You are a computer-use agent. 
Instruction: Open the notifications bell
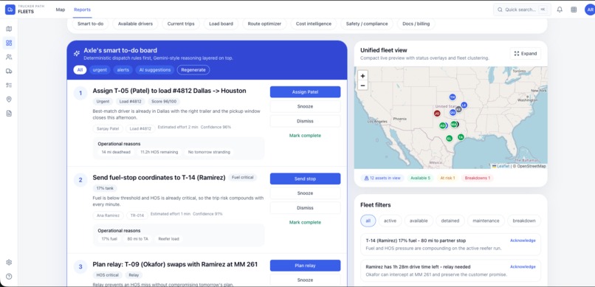coord(560,10)
